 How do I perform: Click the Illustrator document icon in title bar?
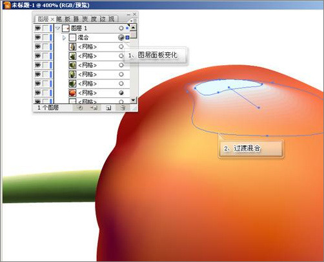[7, 5]
